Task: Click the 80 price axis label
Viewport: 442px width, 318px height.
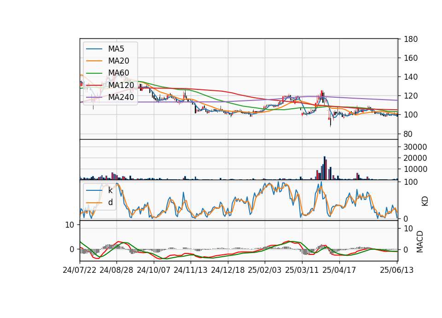Action: 408,134
